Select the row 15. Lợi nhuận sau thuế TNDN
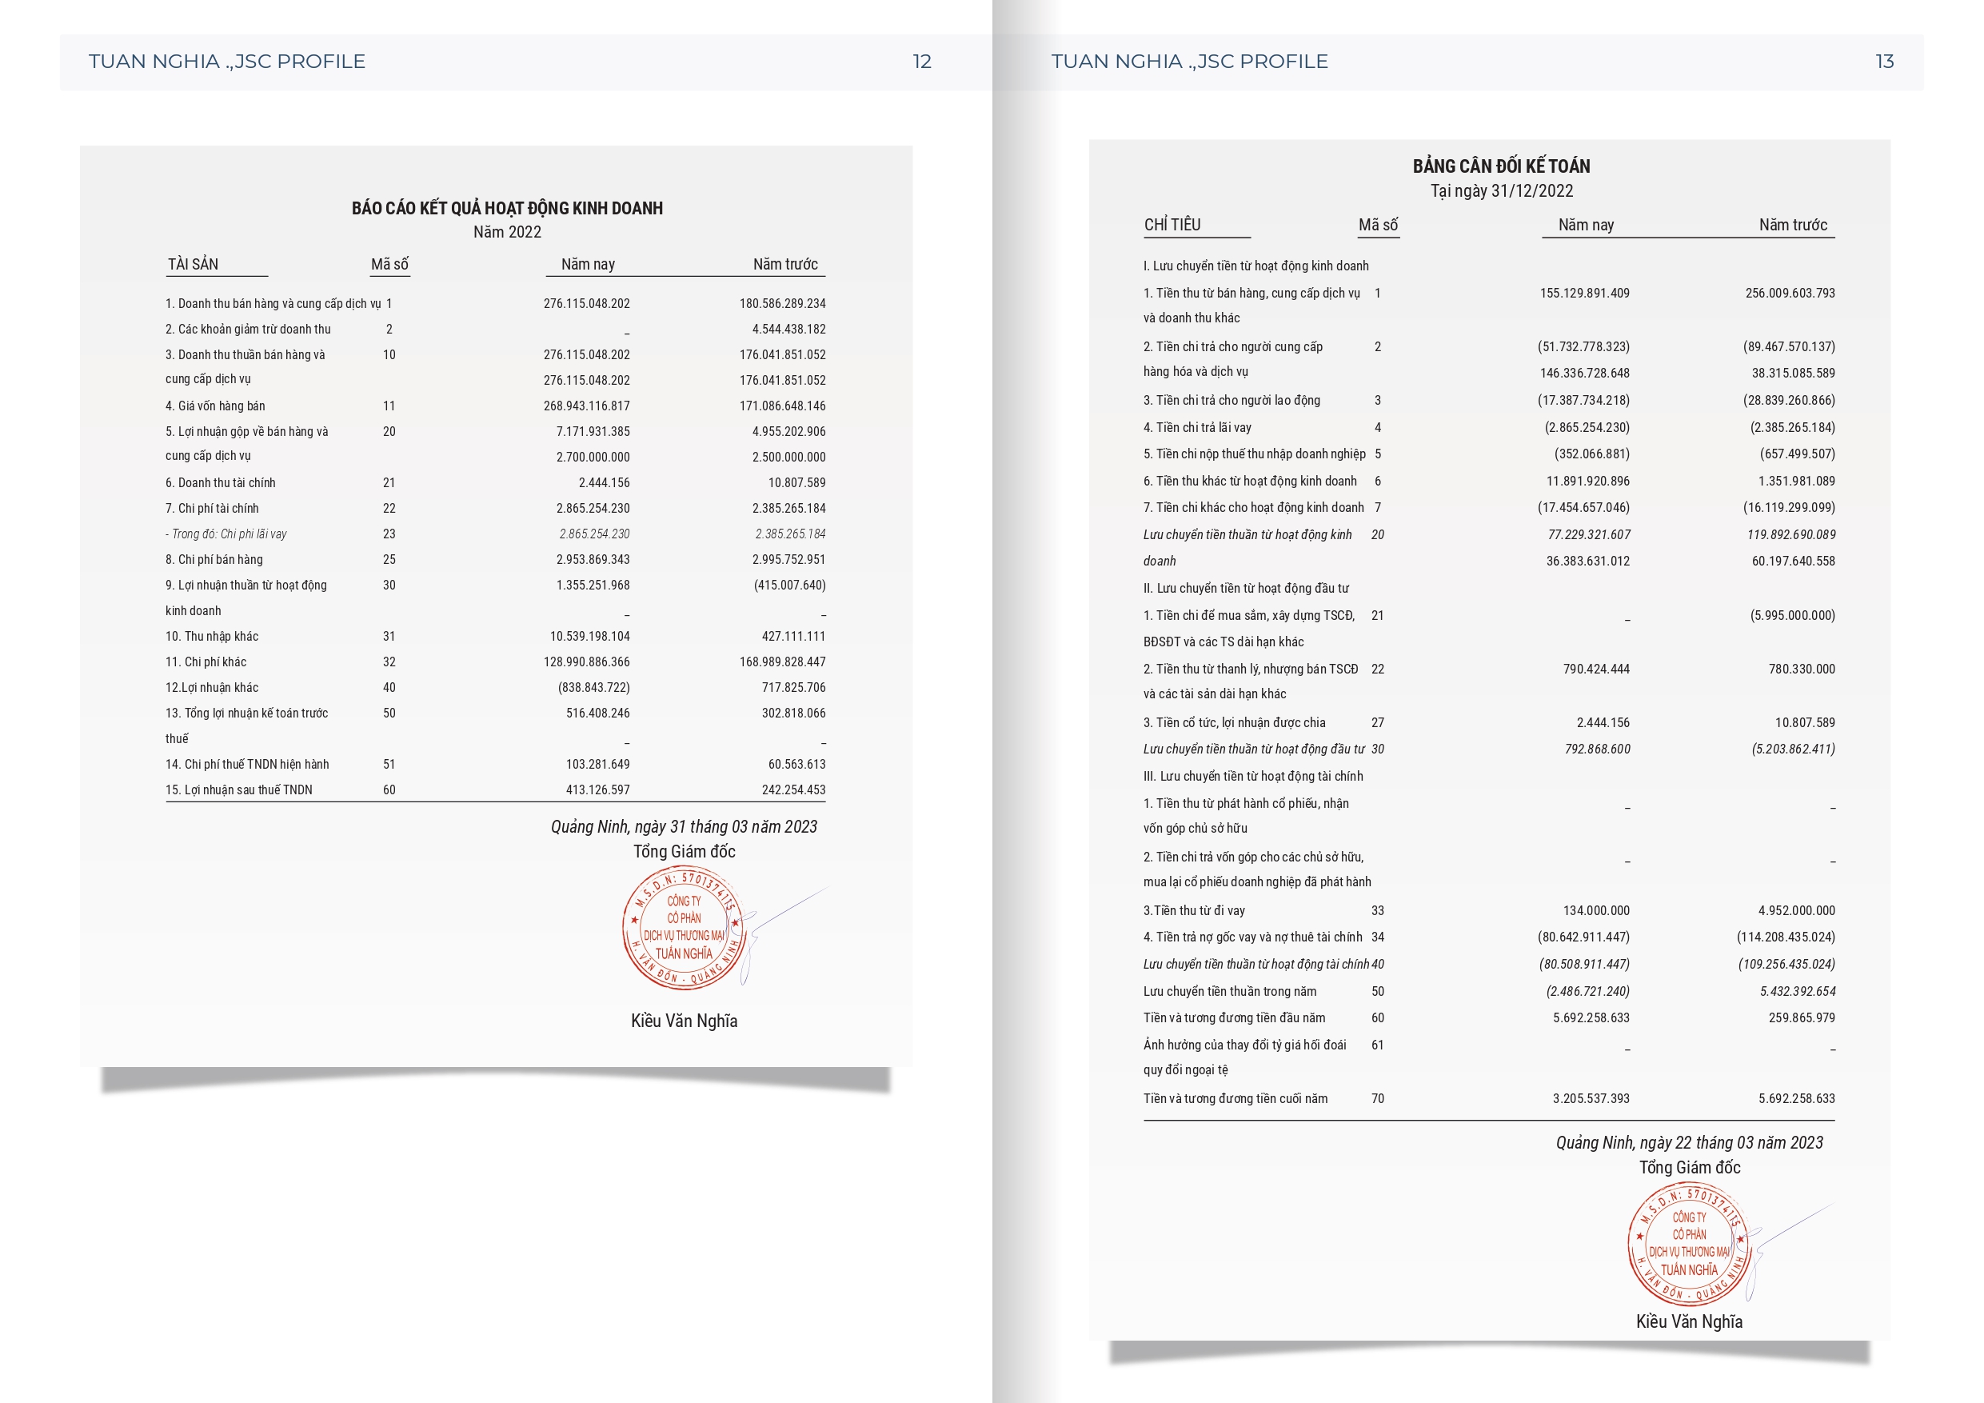 pos(239,789)
